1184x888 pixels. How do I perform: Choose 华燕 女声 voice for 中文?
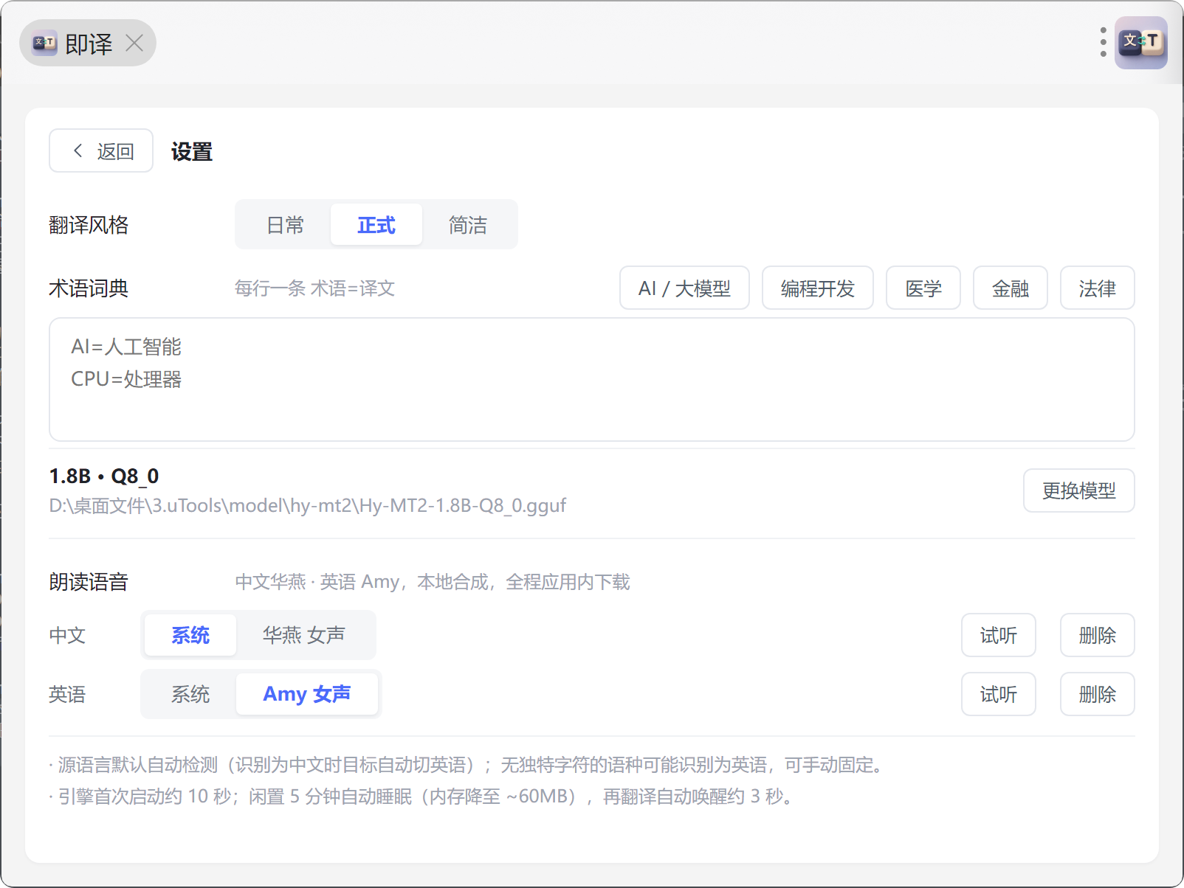point(304,635)
